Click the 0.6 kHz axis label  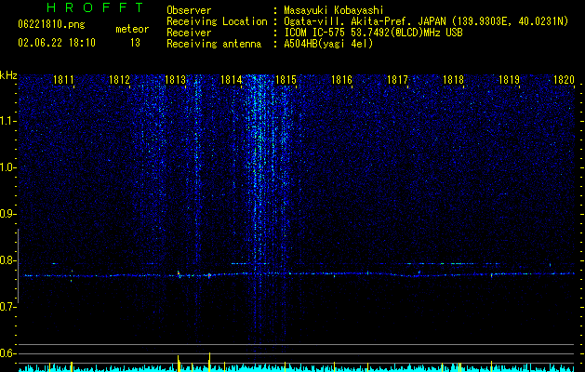[x=7, y=353]
